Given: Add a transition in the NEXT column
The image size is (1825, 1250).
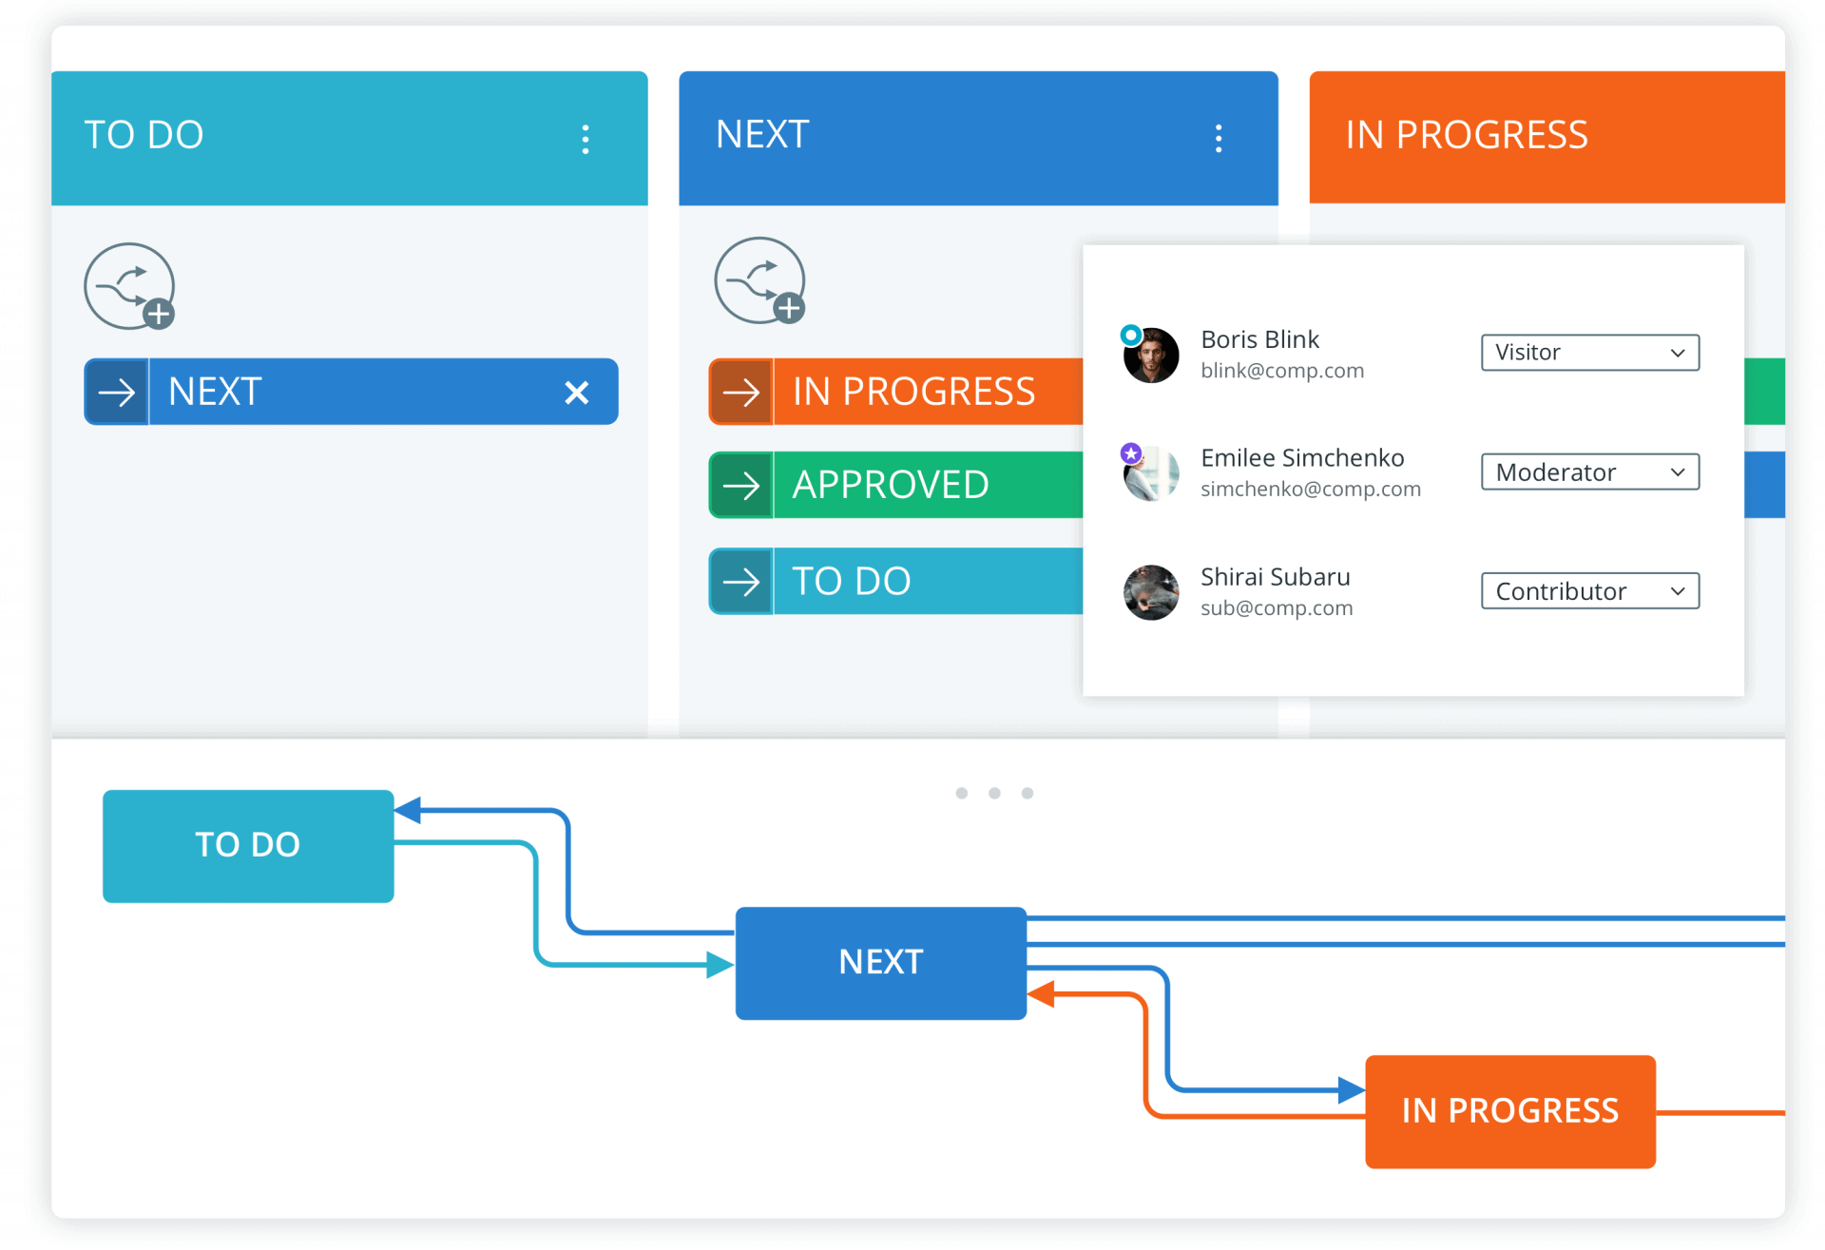Looking at the screenshot, I should pos(760,281).
